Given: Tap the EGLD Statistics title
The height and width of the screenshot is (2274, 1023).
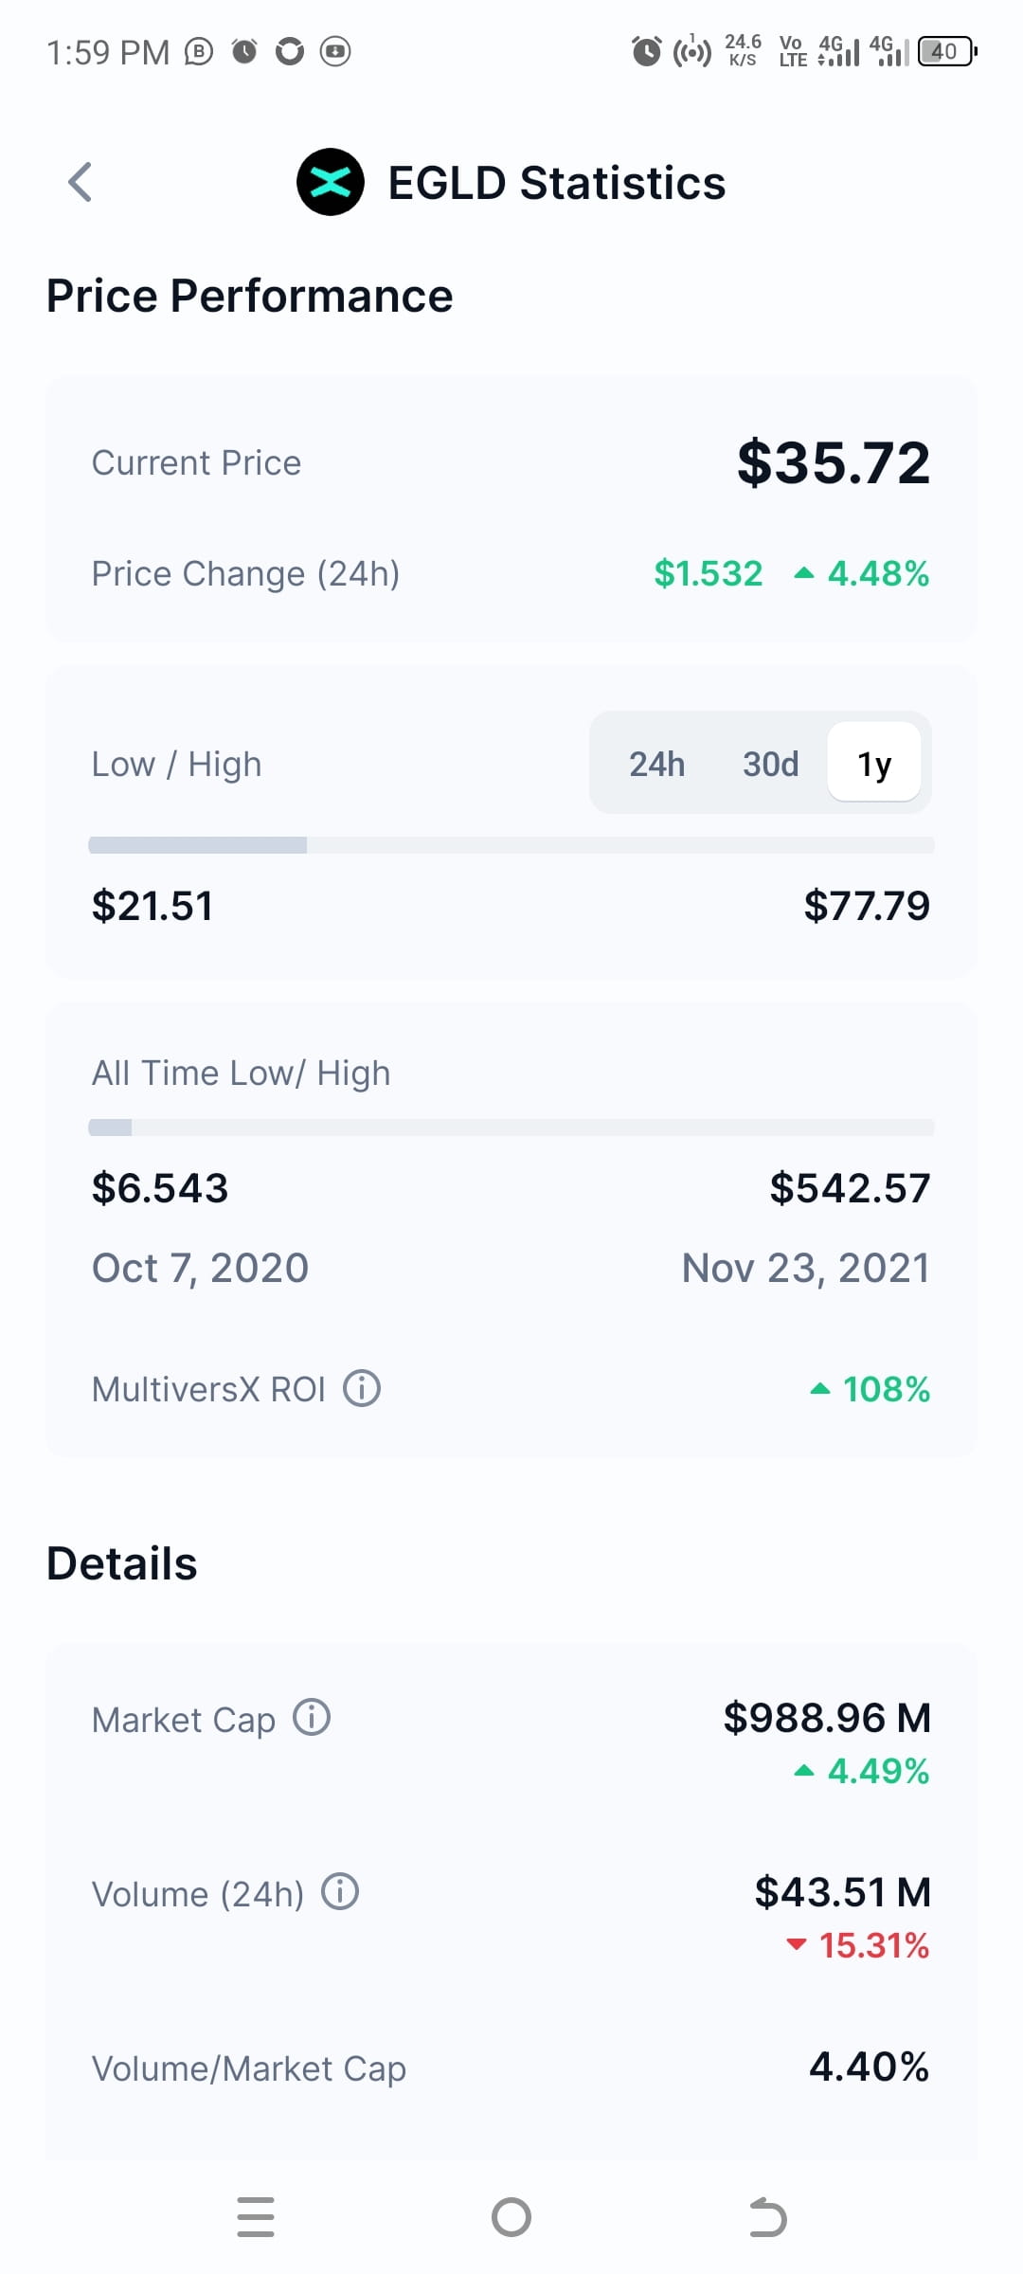Looking at the screenshot, I should 557,183.
